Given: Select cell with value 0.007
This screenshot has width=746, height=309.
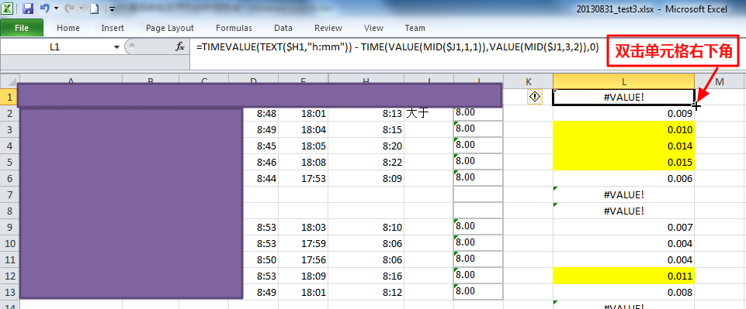Looking at the screenshot, I should click(623, 227).
